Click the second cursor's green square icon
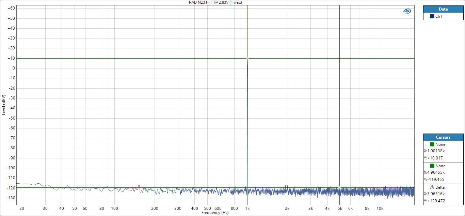This screenshot has width=465, height=216. pos(432,166)
